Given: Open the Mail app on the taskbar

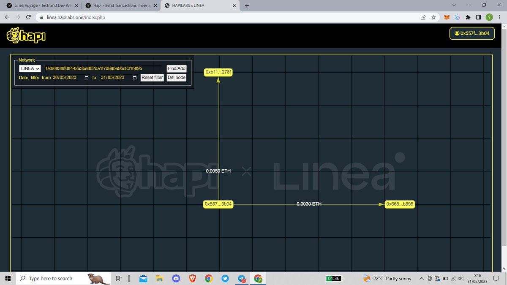Looking at the screenshot, I should point(143,279).
